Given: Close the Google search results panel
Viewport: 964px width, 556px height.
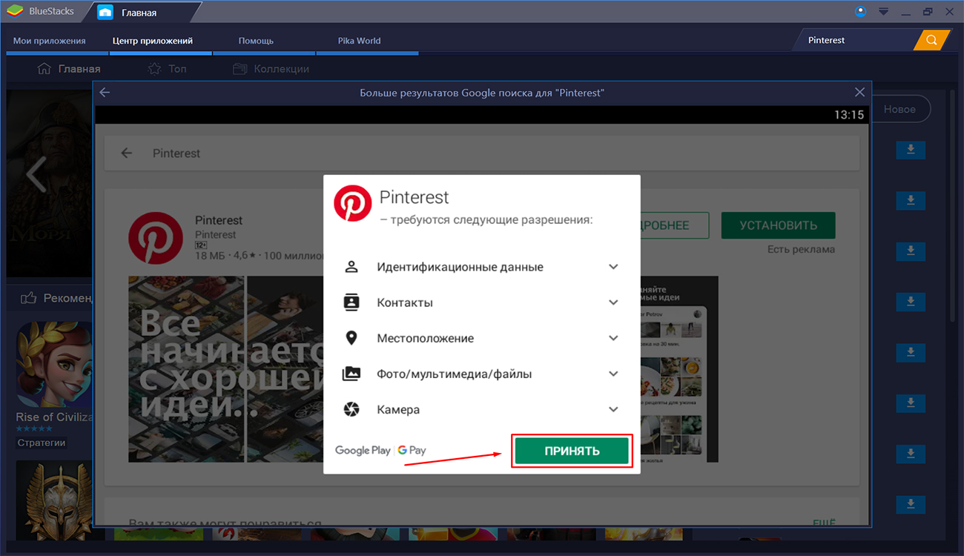Looking at the screenshot, I should point(859,93).
